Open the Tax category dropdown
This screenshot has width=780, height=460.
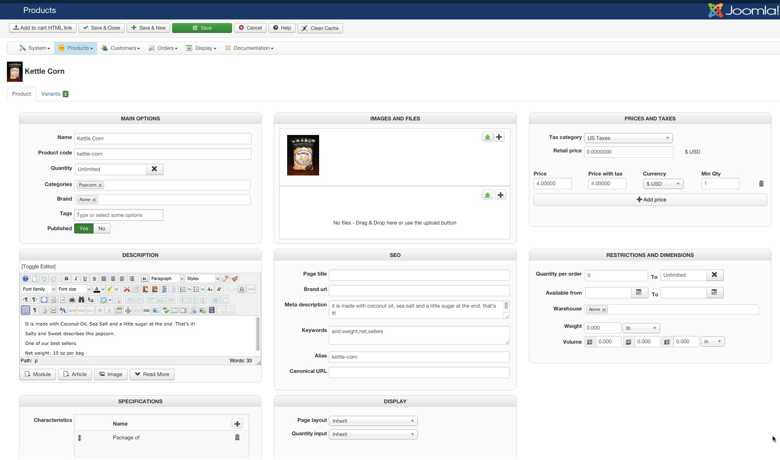(628, 138)
